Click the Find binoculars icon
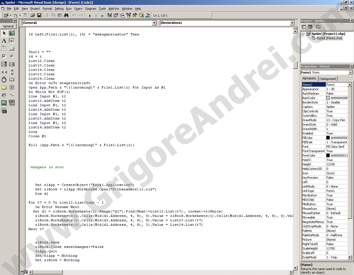The image size is (354, 275). point(66,15)
